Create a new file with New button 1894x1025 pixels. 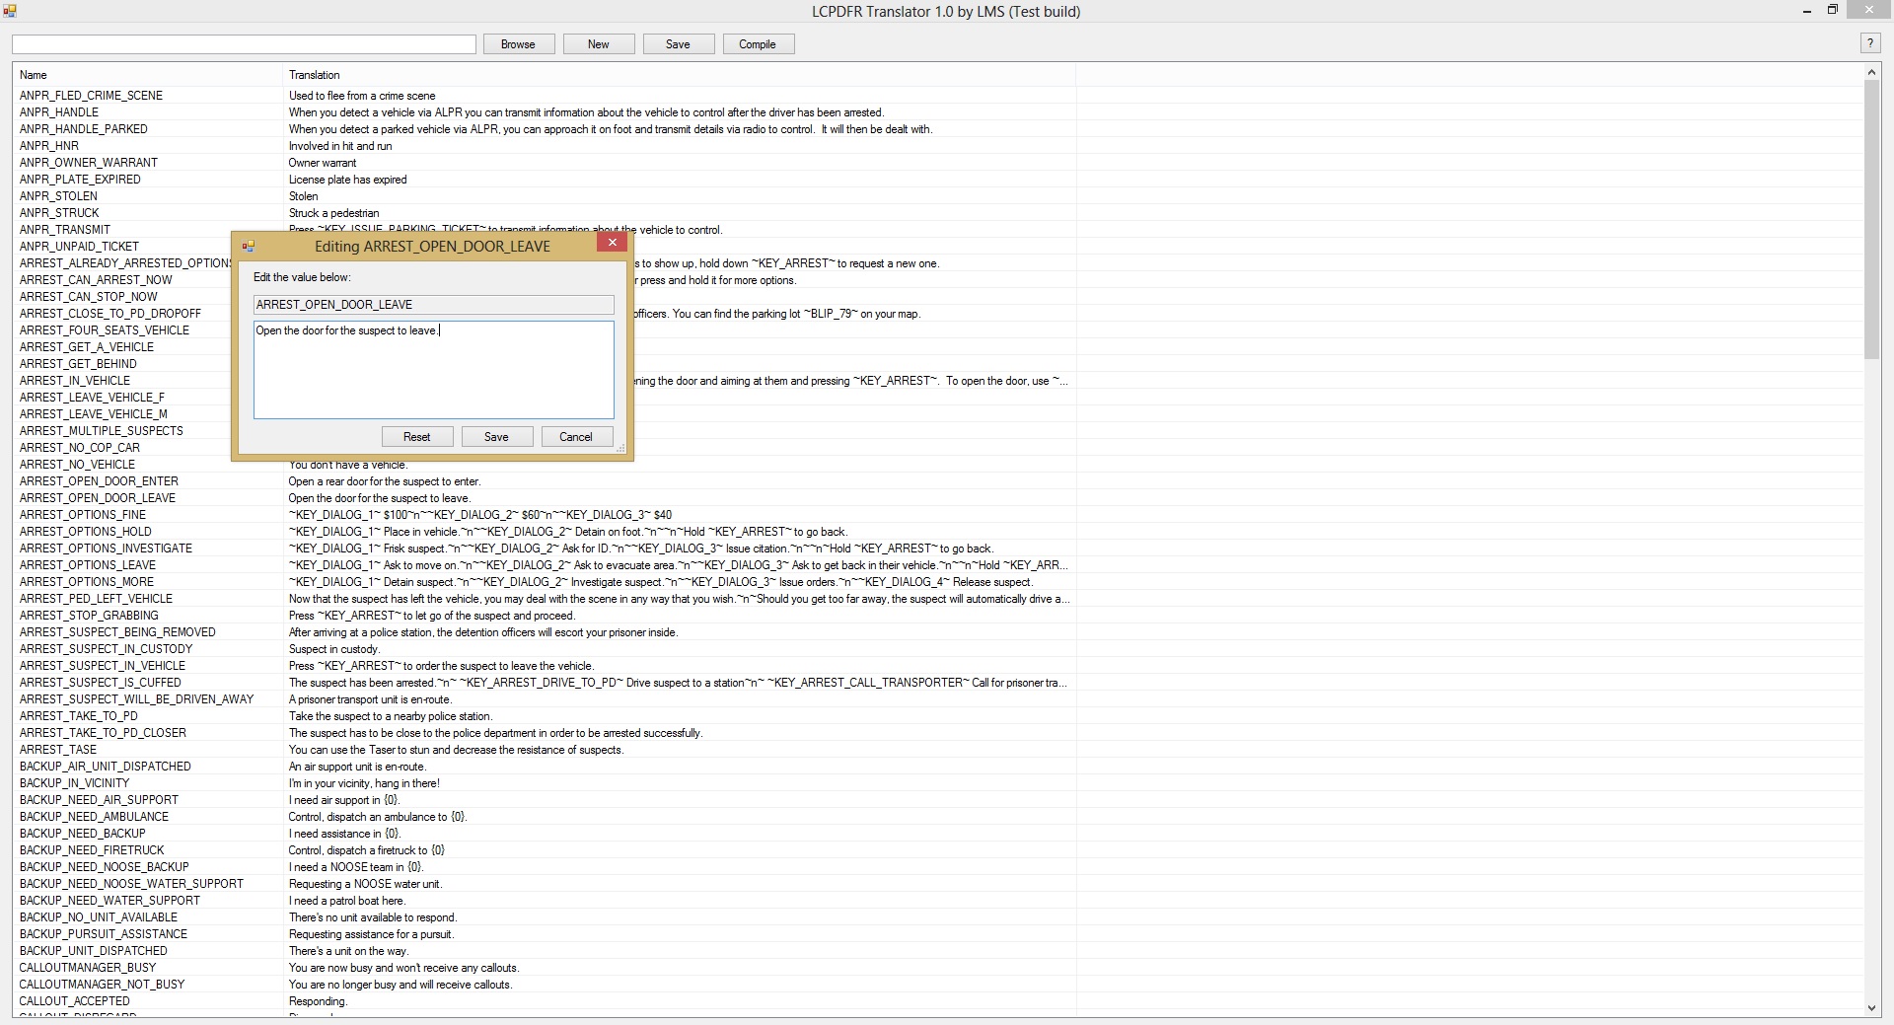pyautogui.click(x=598, y=44)
